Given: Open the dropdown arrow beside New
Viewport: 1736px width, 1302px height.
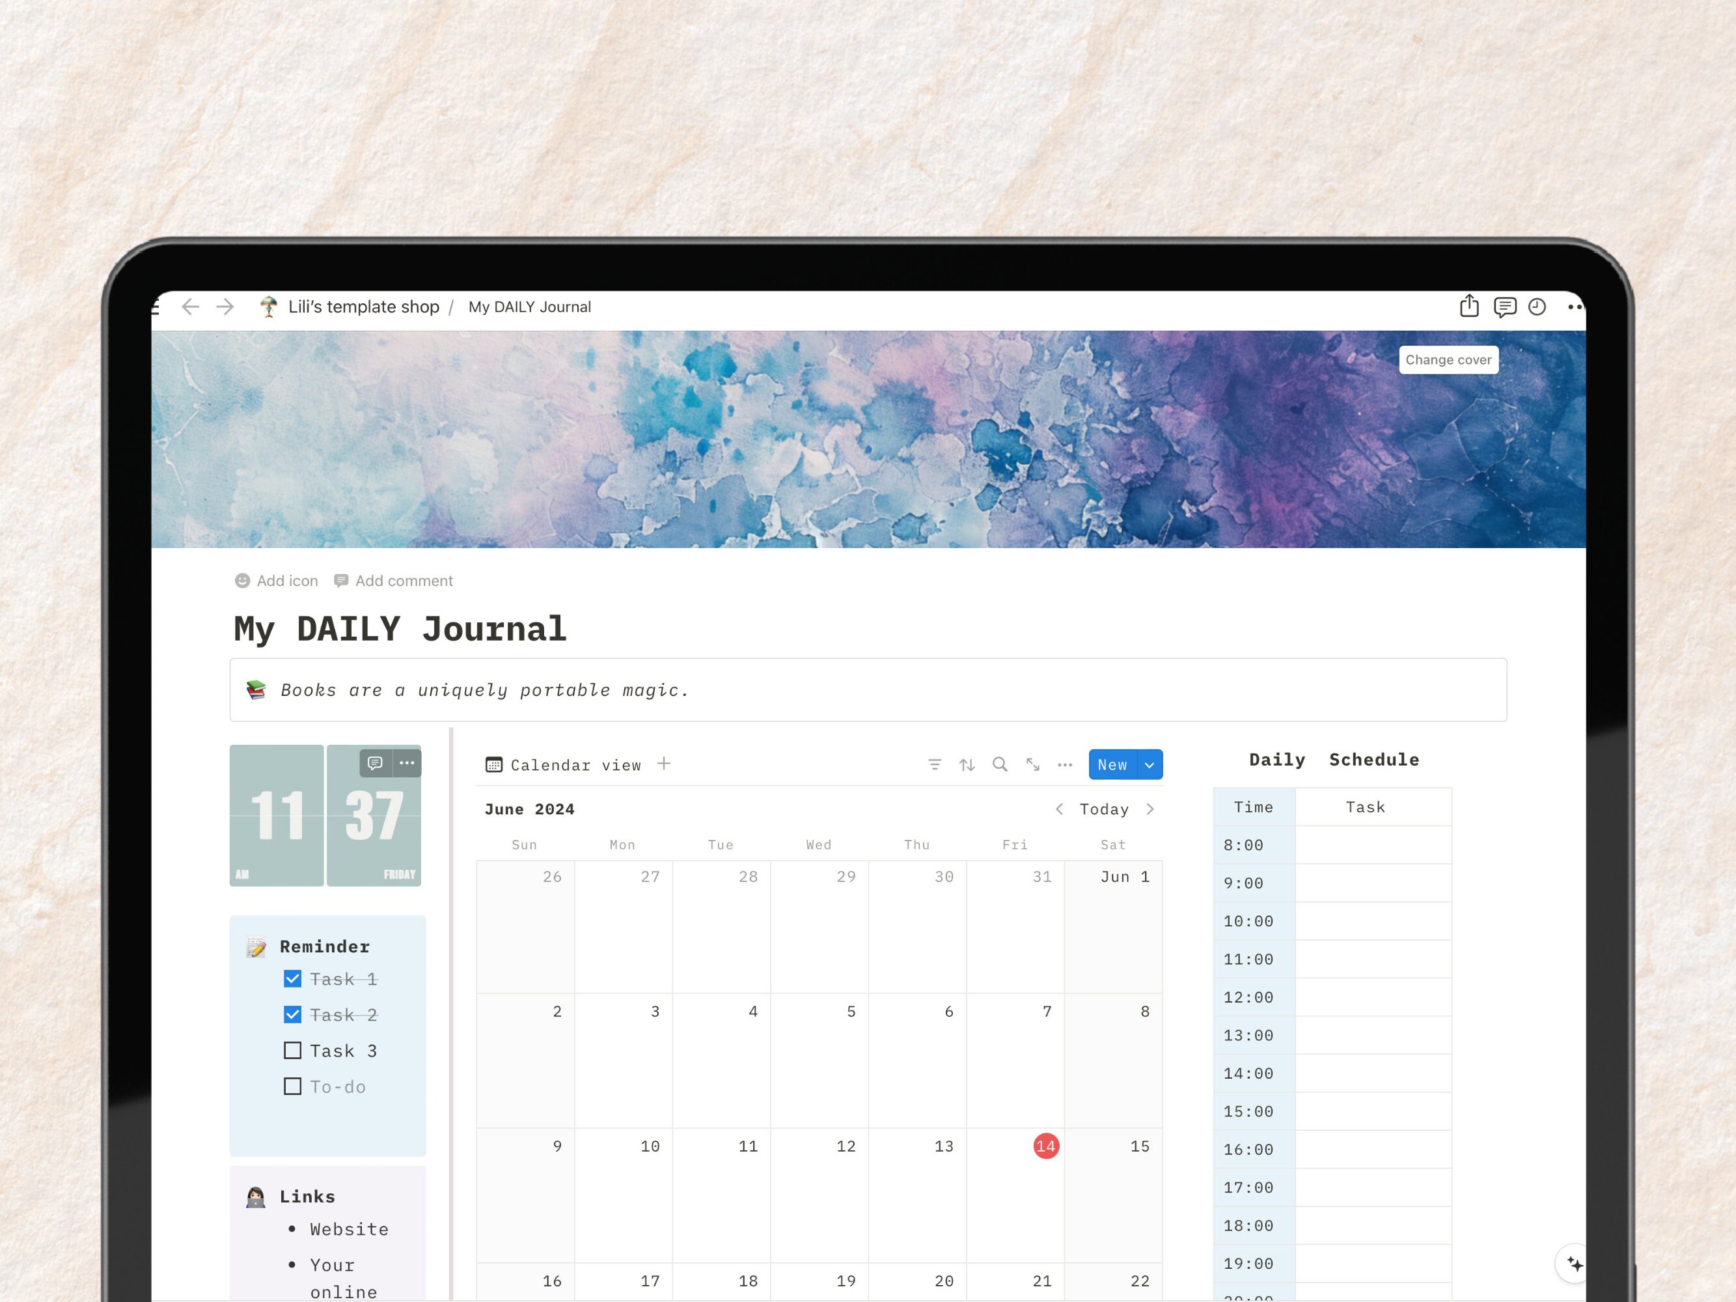Looking at the screenshot, I should click(x=1150, y=765).
